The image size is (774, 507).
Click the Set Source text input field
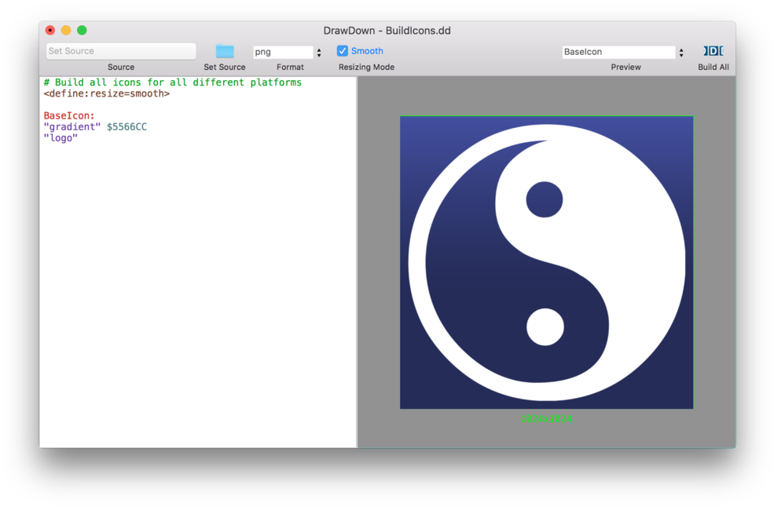click(x=119, y=50)
